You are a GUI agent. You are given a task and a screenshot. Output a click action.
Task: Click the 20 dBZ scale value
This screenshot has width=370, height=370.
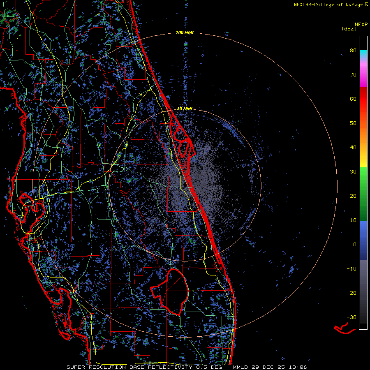click(353, 196)
